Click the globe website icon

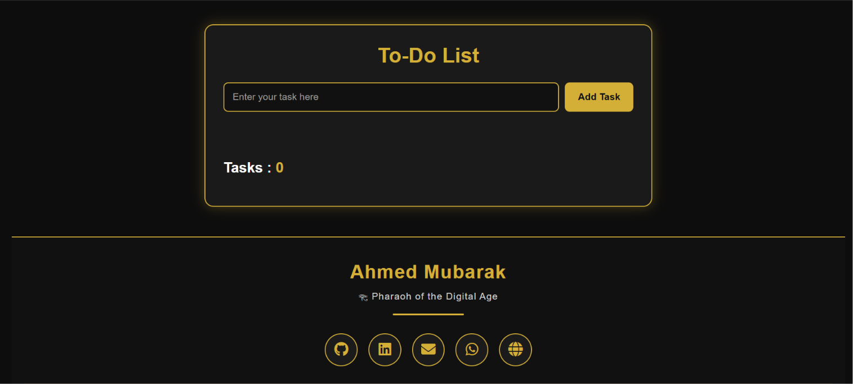515,350
